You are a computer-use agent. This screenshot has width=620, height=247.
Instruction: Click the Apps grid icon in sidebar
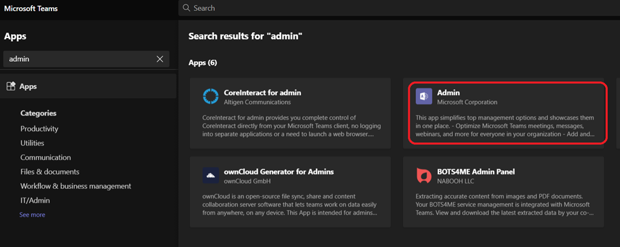[x=10, y=87]
